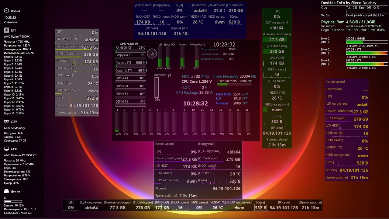The height and width of the screenshot is (219, 389).
Task: Click the Samsung 970 EVO Plus label
Action: pos(212,59)
